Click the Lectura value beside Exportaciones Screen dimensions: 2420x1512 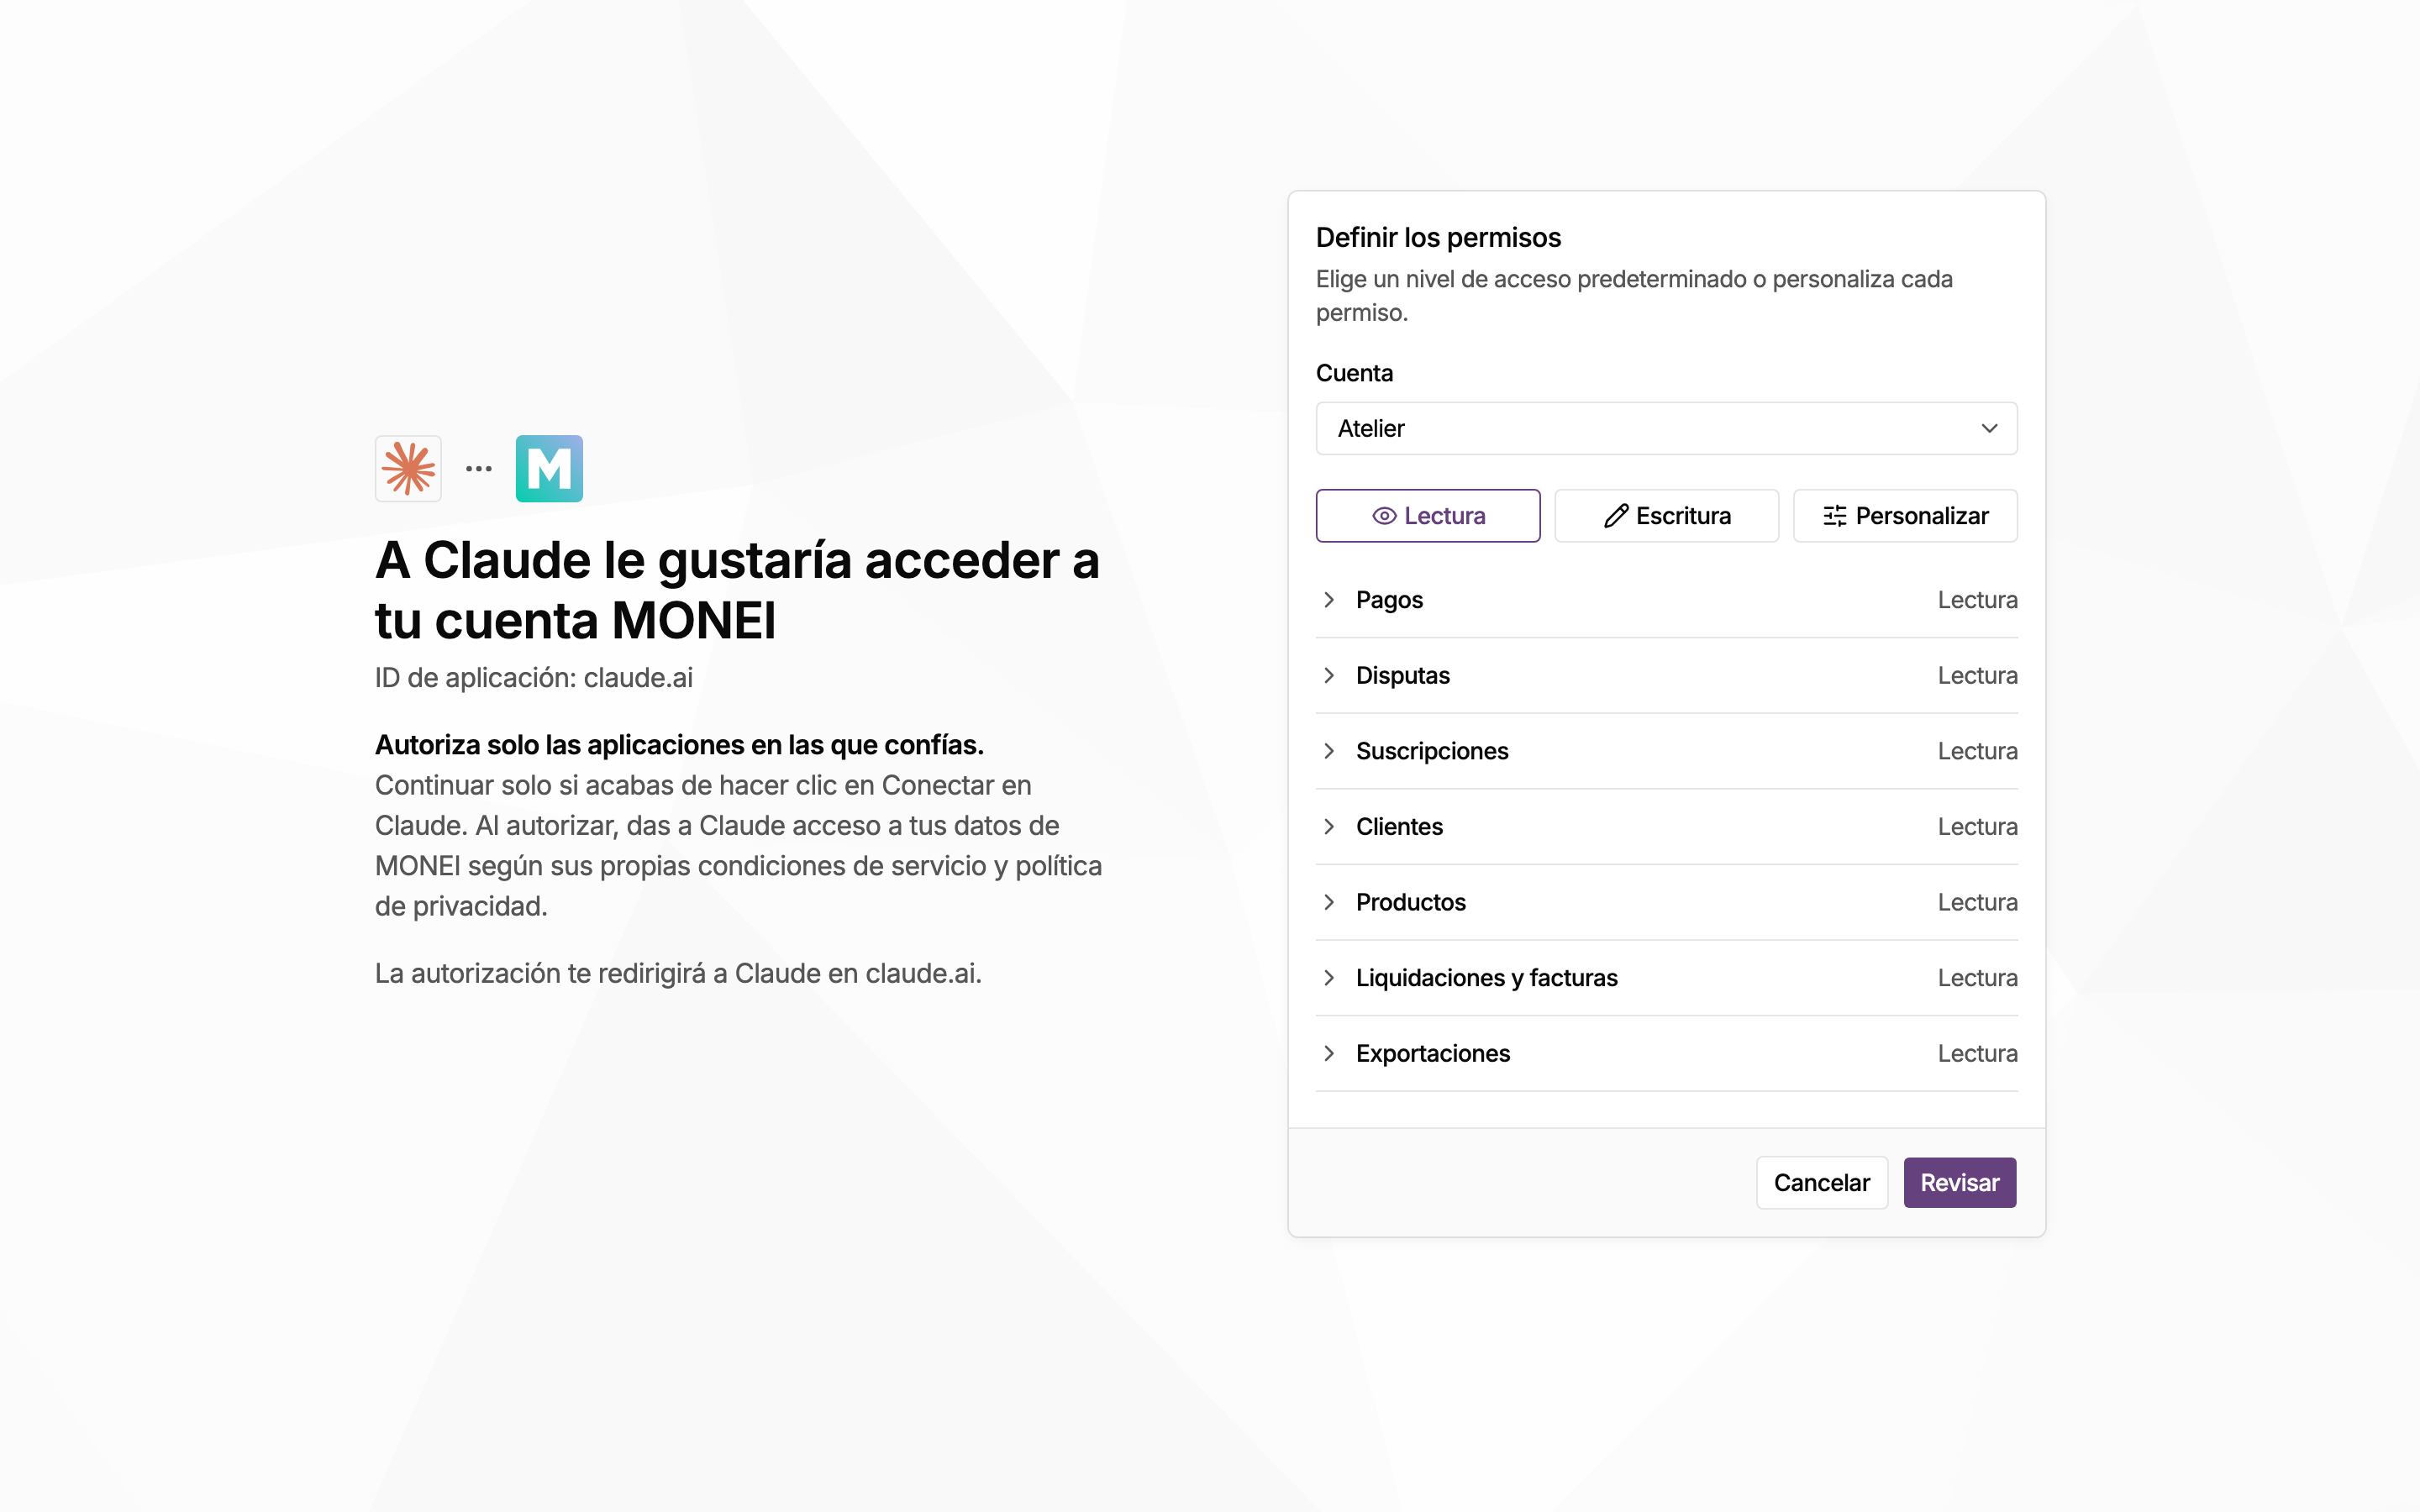click(1977, 1053)
